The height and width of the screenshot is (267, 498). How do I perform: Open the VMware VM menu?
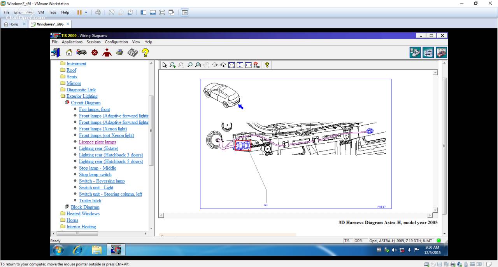point(41,12)
